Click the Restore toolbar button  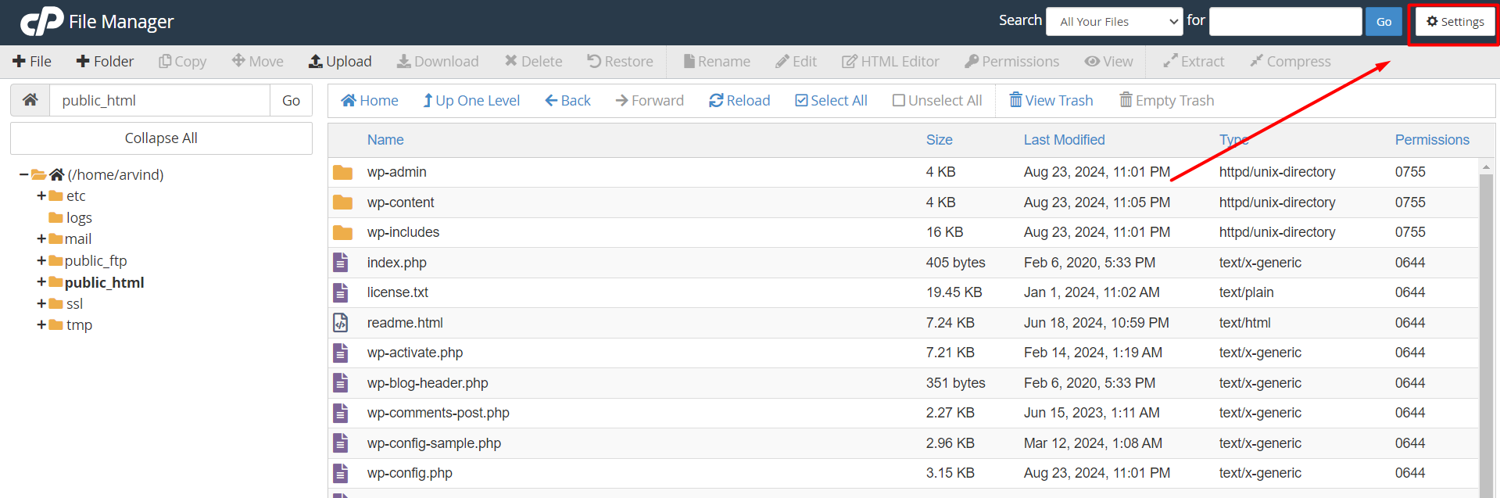tap(620, 61)
